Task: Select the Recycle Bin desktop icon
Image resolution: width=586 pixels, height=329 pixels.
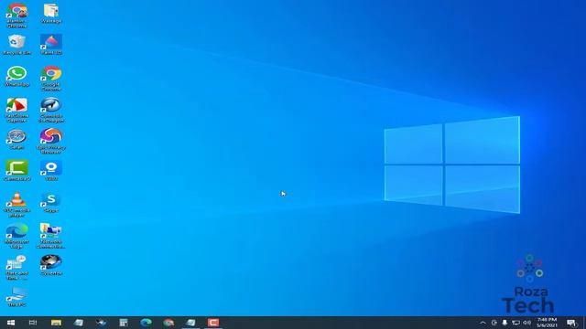Action: (x=16, y=45)
